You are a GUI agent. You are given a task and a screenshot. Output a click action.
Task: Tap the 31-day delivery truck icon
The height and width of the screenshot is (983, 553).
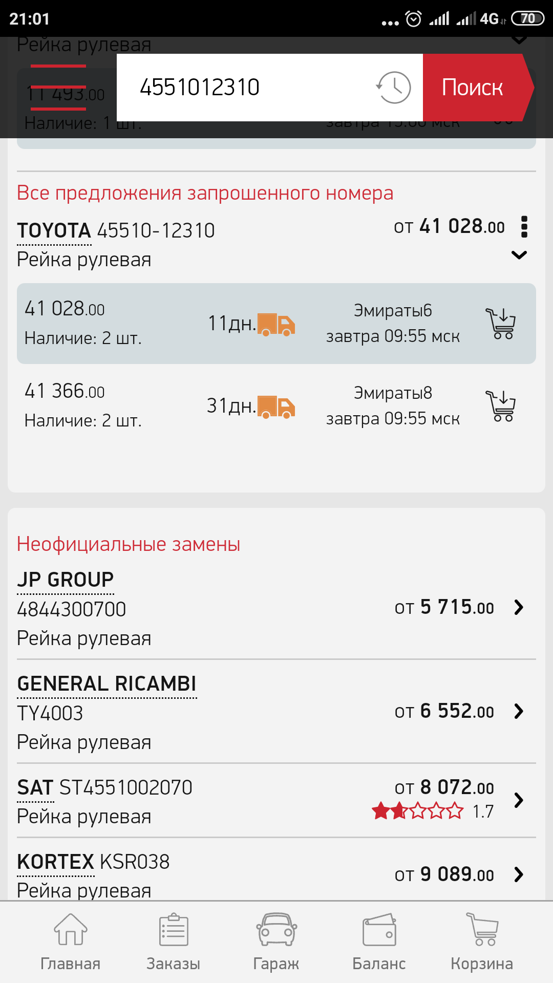point(276,407)
